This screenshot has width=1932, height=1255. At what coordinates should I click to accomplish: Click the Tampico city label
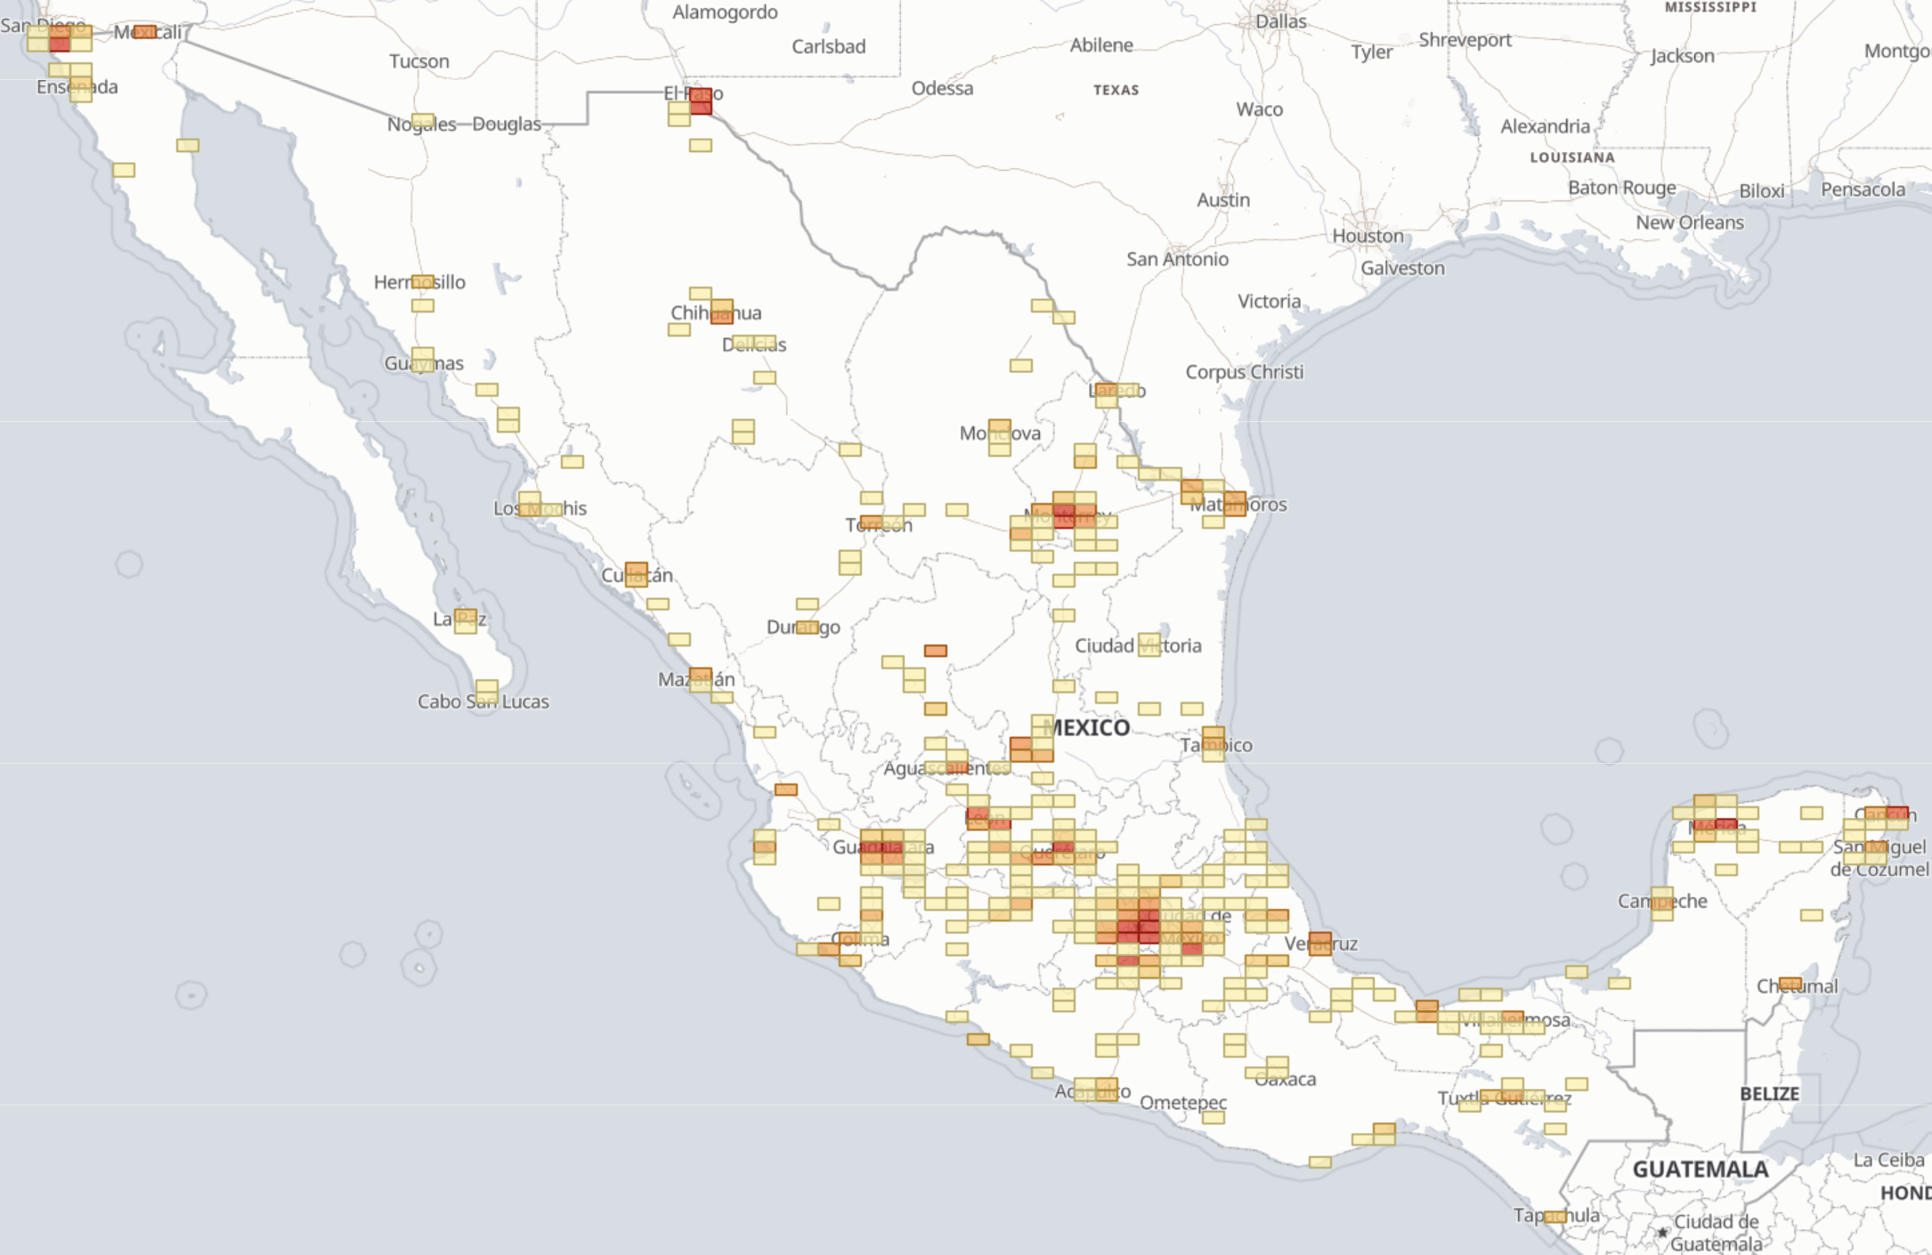point(1214,746)
